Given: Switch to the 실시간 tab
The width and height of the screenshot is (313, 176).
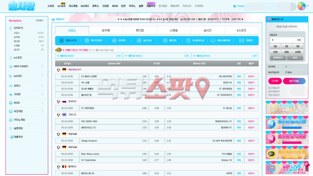Looking at the screenshot, I should click(207, 30).
